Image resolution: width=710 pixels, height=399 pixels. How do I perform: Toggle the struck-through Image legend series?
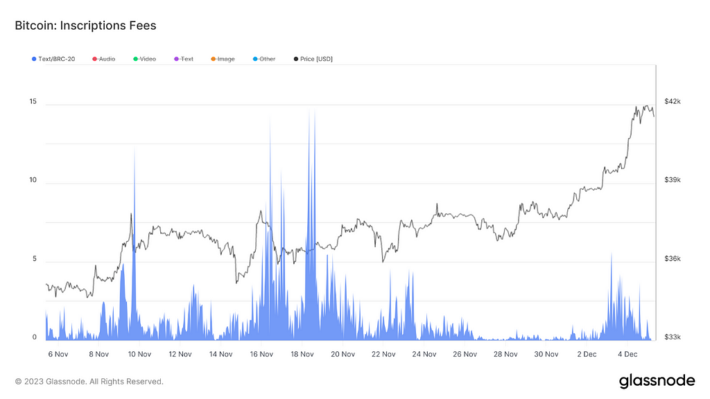tap(223, 59)
